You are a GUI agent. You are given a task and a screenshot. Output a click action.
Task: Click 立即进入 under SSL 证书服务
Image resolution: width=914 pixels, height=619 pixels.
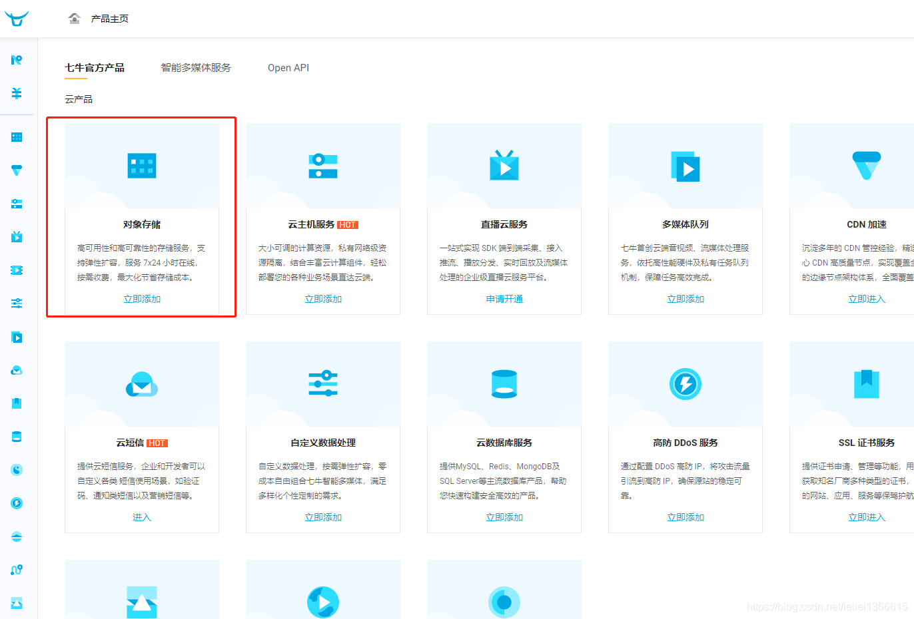pos(867,517)
